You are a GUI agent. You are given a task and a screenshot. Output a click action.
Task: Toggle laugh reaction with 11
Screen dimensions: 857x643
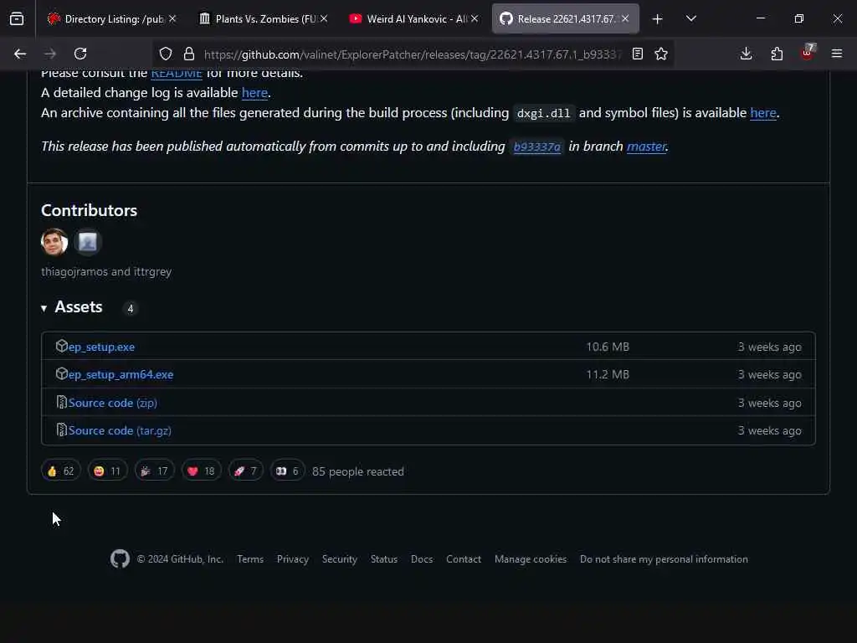click(x=107, y=471)
